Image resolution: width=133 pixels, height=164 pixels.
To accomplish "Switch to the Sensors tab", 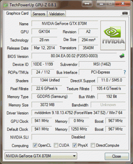I will (x=39, y=14).
